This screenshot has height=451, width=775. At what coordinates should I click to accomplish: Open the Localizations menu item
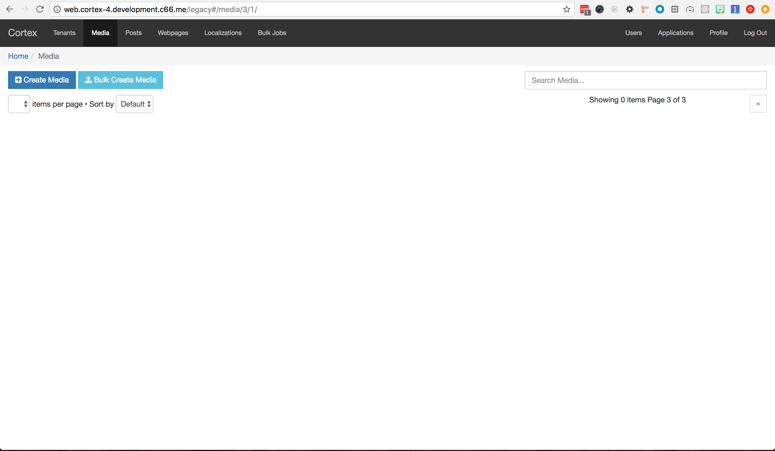pos(223,33)
